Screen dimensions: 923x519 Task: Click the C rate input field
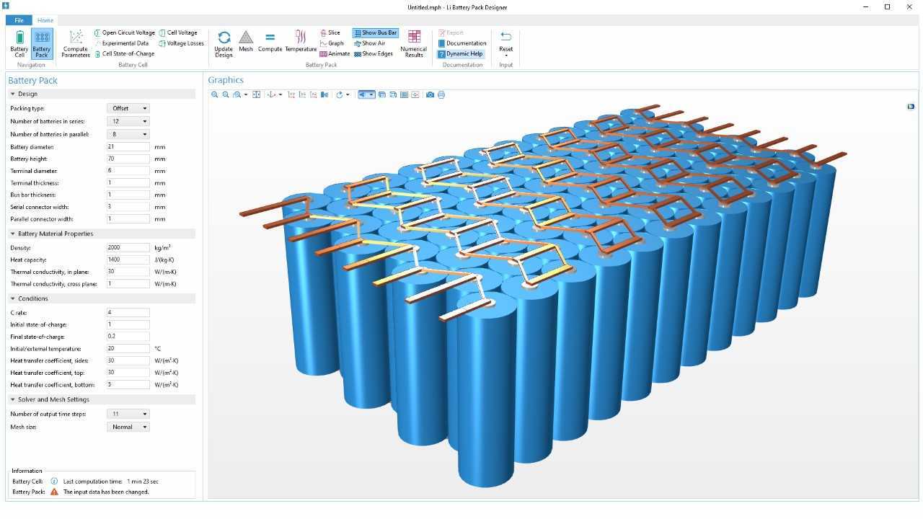tap(128, 312)
